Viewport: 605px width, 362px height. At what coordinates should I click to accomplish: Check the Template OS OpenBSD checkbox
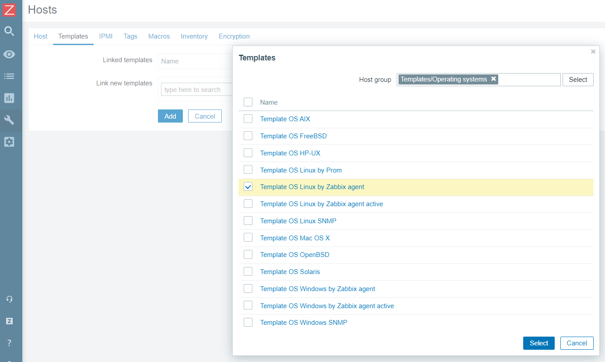tap(248, 254)
